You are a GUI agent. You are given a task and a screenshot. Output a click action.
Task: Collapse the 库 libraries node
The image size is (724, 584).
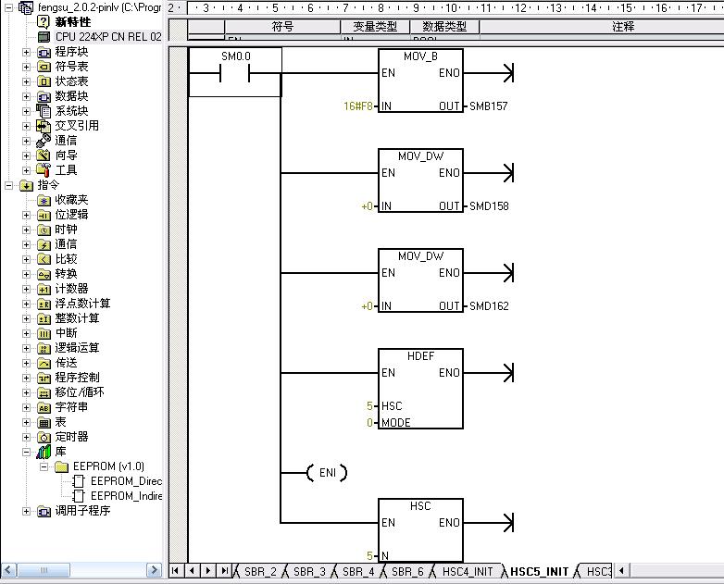point(26,452)
